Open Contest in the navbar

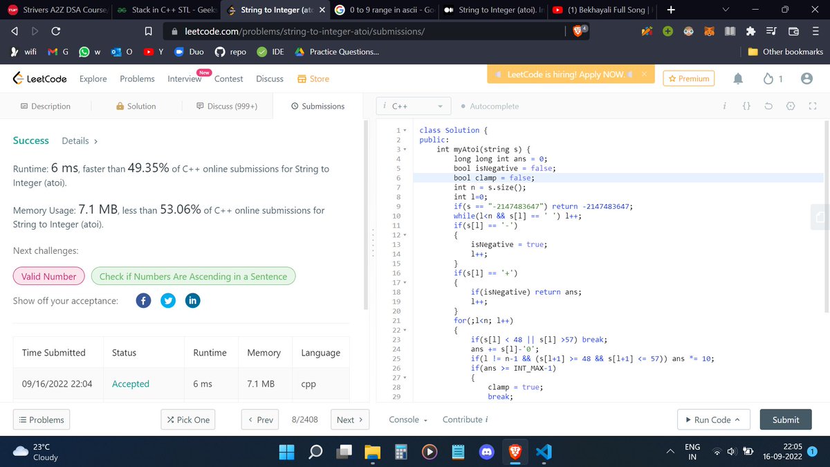click(228, 79)
